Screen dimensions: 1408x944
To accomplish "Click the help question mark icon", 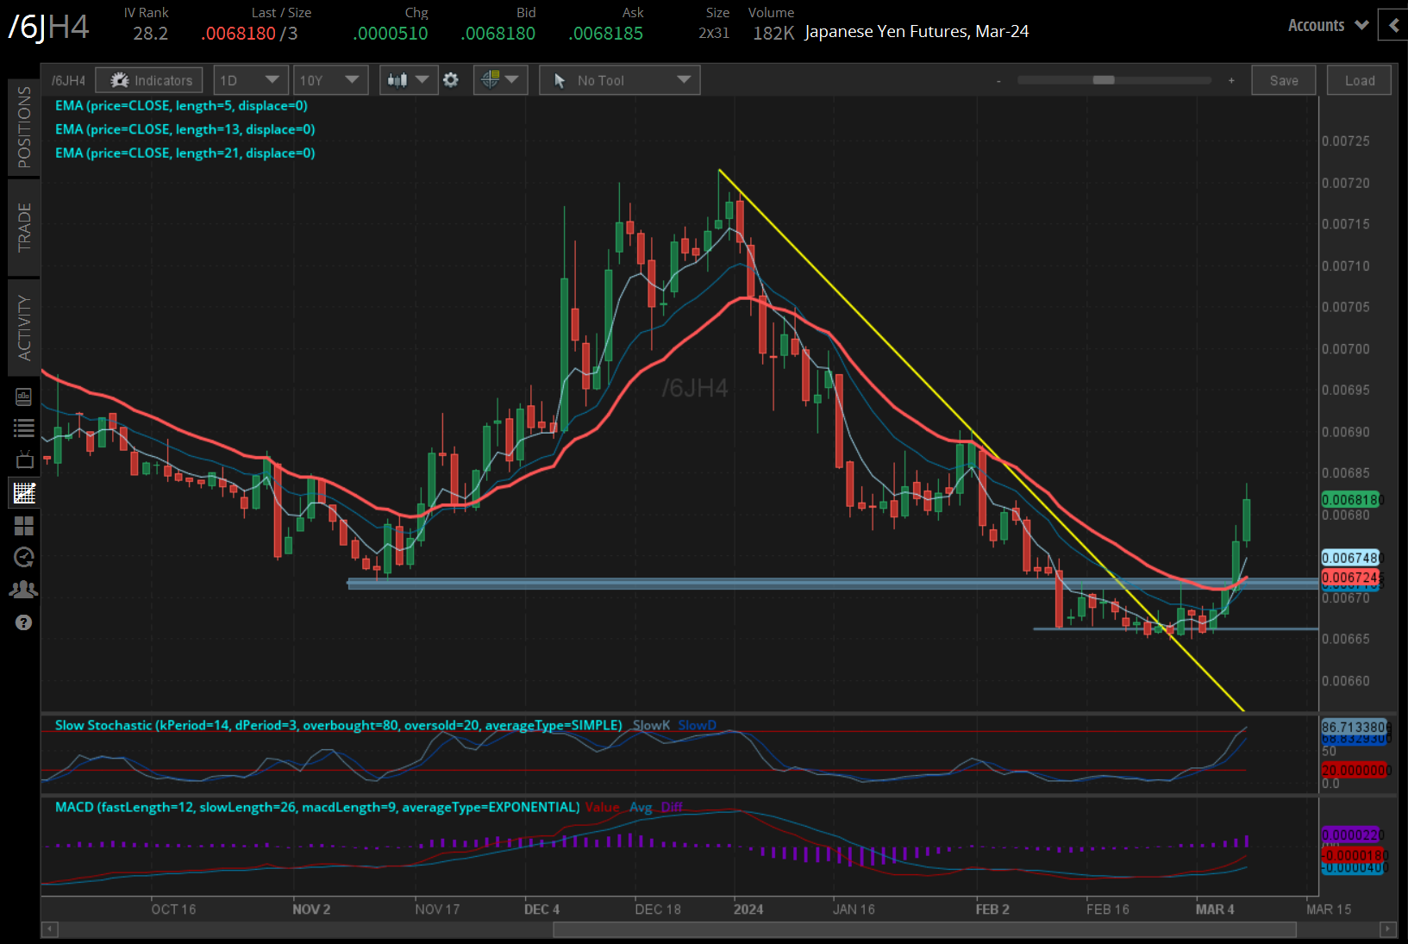I will click(x=24, y=622).
